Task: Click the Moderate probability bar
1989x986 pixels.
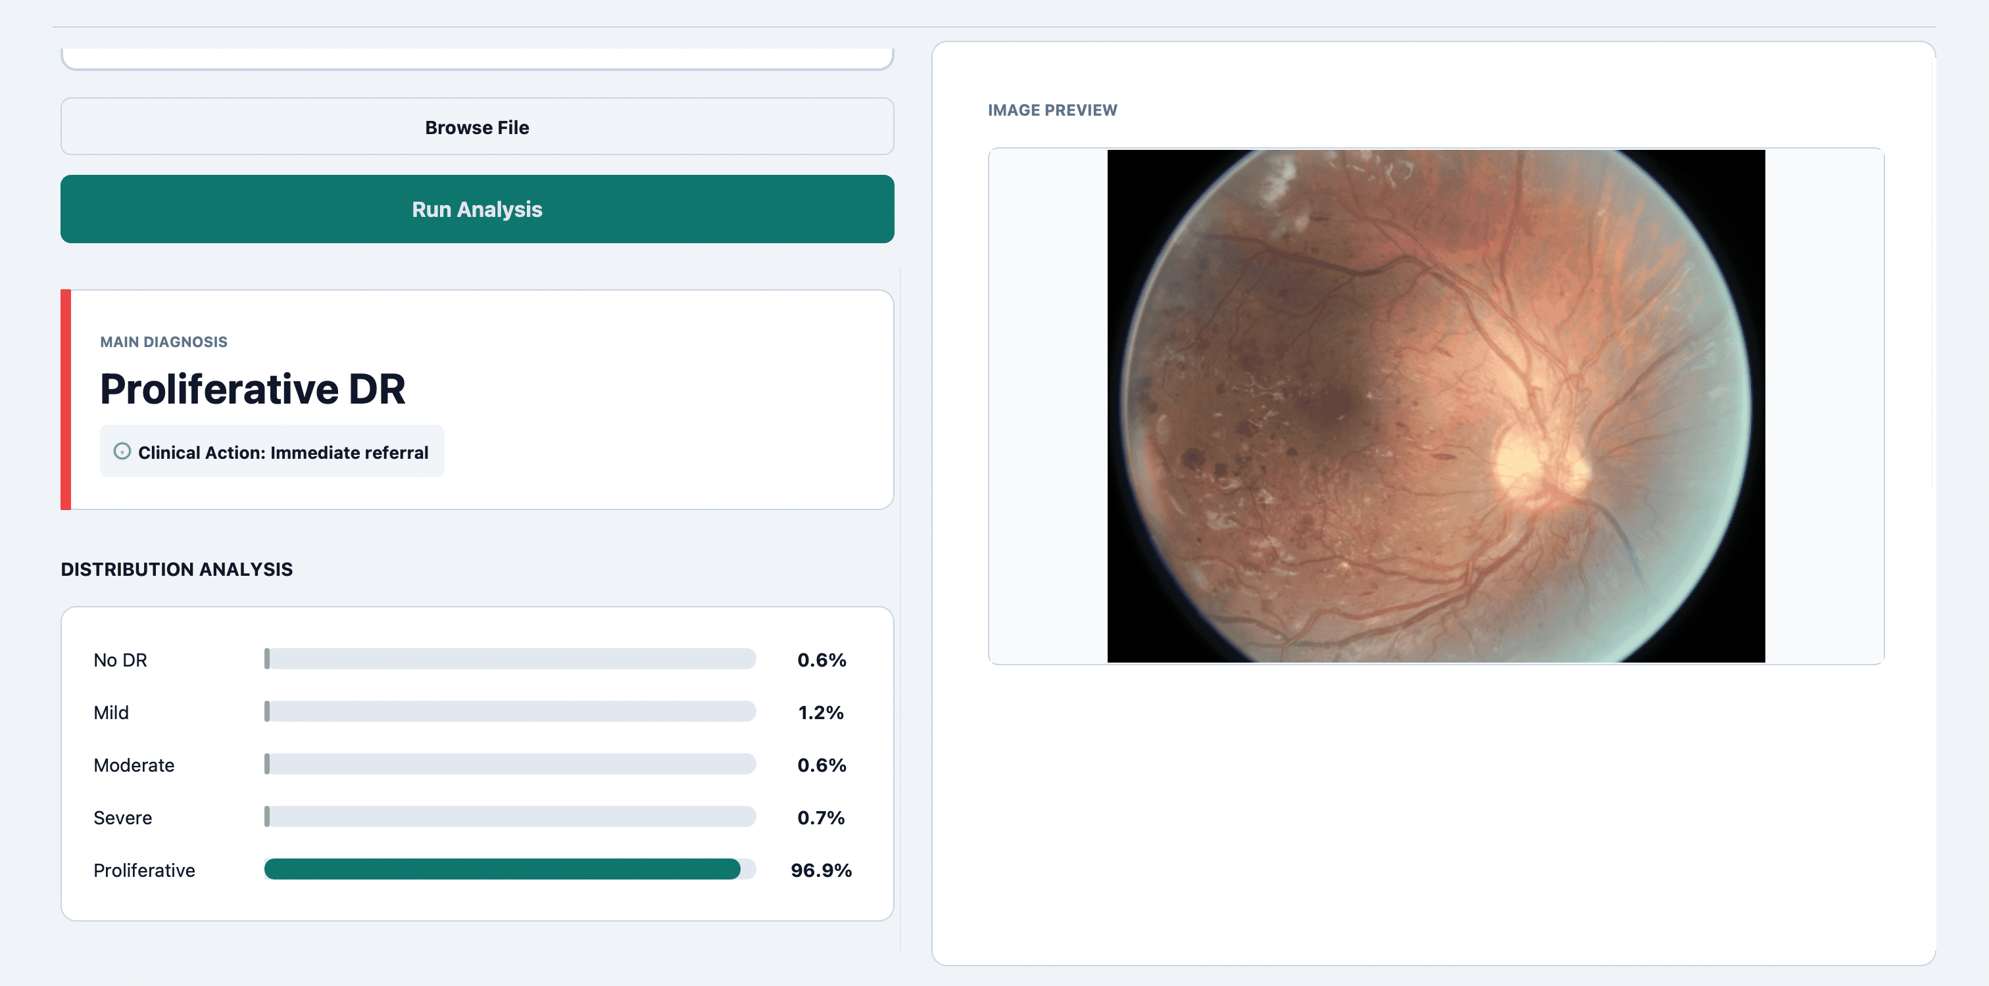Action: click(x=509, y=764)
